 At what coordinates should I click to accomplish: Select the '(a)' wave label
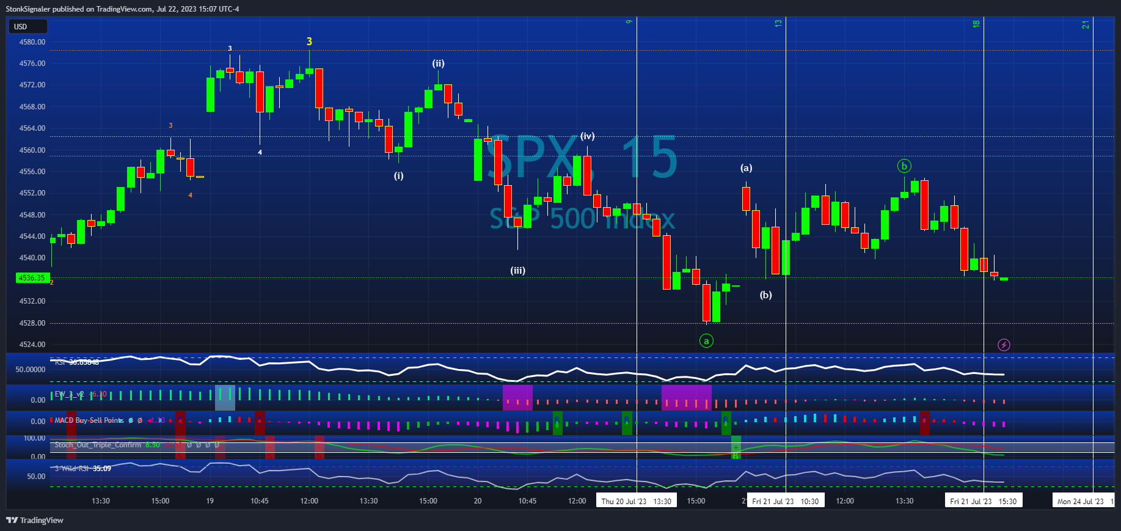(x=746, y=168)
